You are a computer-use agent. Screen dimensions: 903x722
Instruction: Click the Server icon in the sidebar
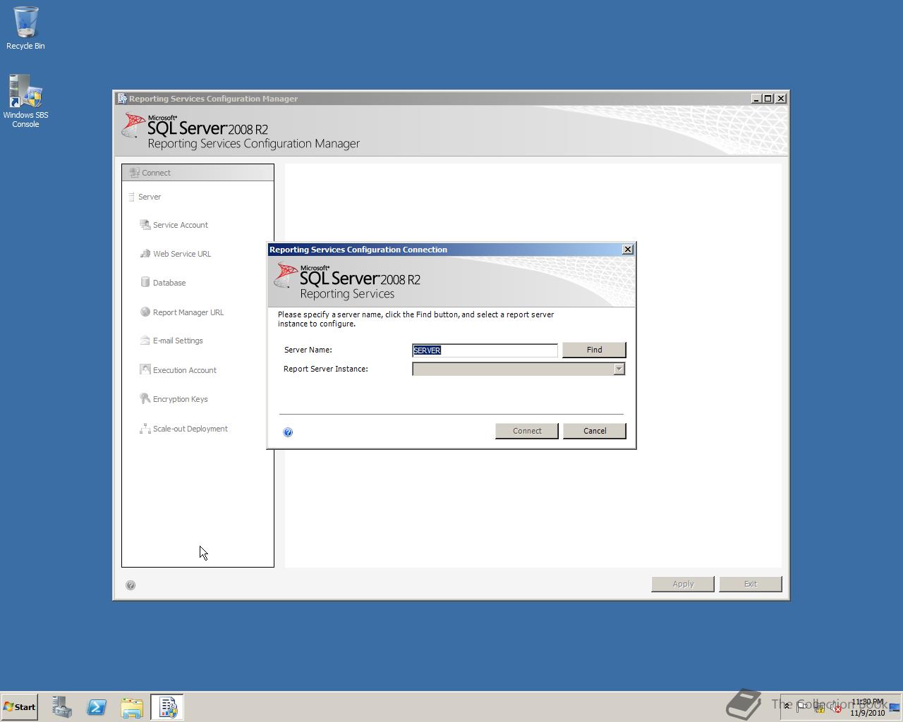coord(131,197)
